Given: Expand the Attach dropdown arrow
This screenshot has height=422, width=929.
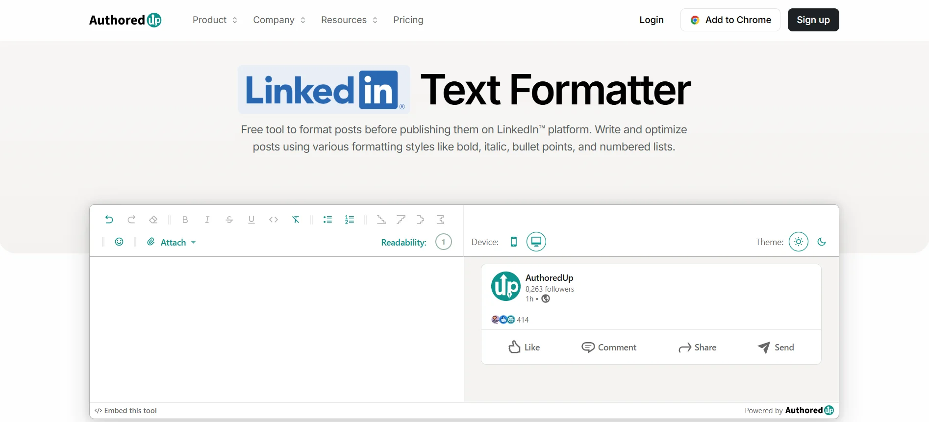Looking at the screenshot, I should click(x=194, y=242).
